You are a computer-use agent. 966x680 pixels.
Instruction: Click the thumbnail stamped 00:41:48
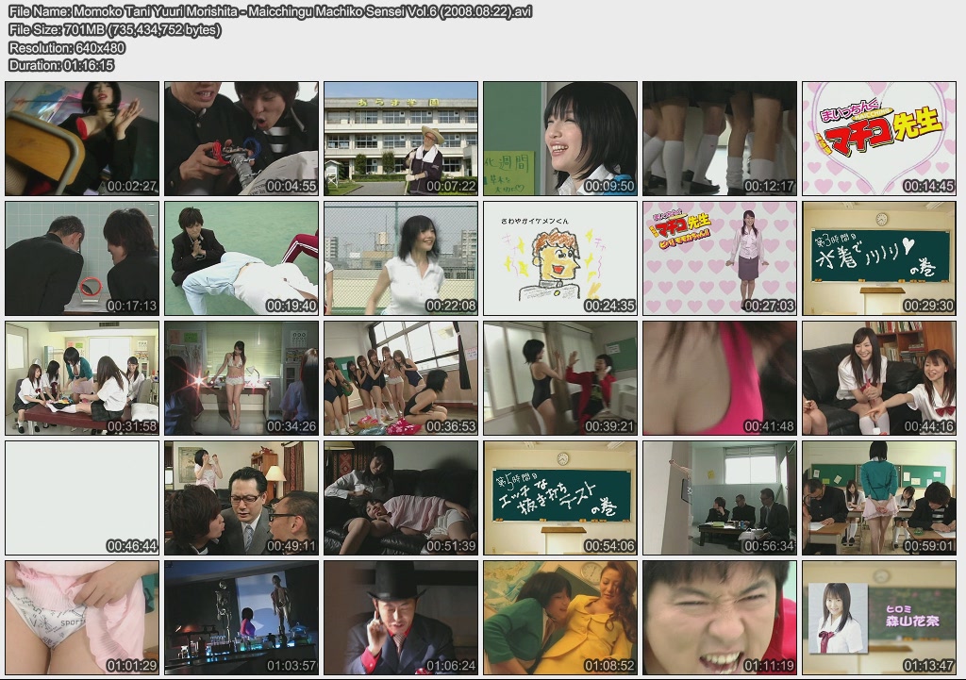720,378
